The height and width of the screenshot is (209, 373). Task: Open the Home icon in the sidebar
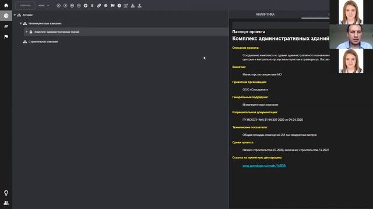click(6, 5)
